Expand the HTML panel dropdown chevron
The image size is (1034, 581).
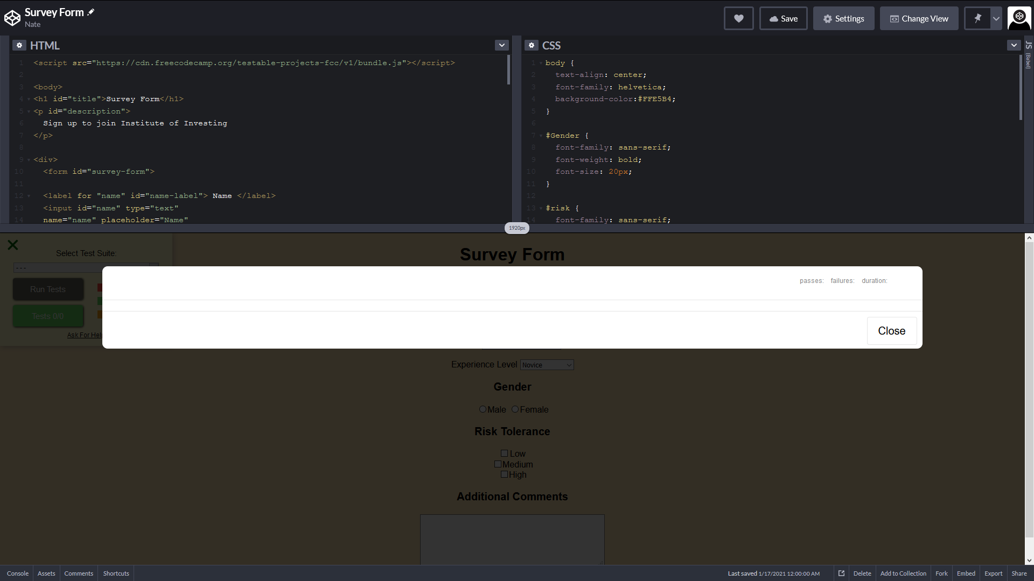point(501,46)
